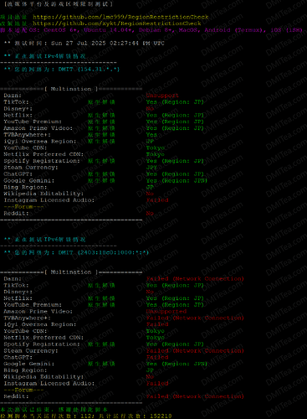Click the Steam Currency value "JPY"
Viewport: 307px width, 419px height.
pyautogui.click(x=151, y=168)
